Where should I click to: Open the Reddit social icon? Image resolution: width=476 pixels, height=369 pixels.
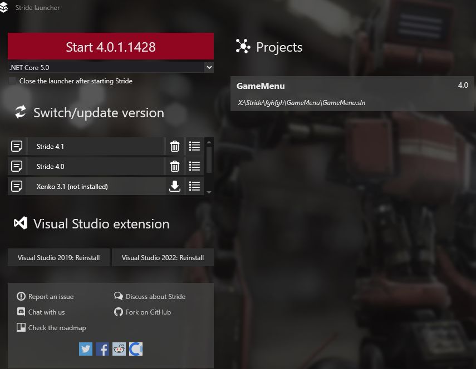point(119,349)
